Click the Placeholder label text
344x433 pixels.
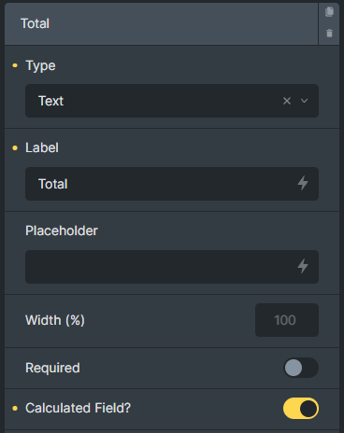coord(62,230)
